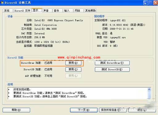Open help with 帮助(H) button
This screenshot has height=115, width=158.
(16, 110)
